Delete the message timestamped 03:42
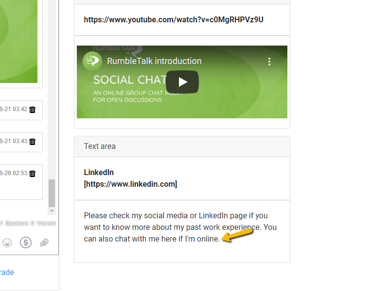The width and height of the screenshot is (389, 291). point(33,110)
